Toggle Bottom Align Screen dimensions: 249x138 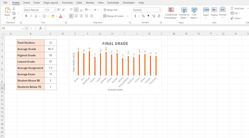[81, 10]
